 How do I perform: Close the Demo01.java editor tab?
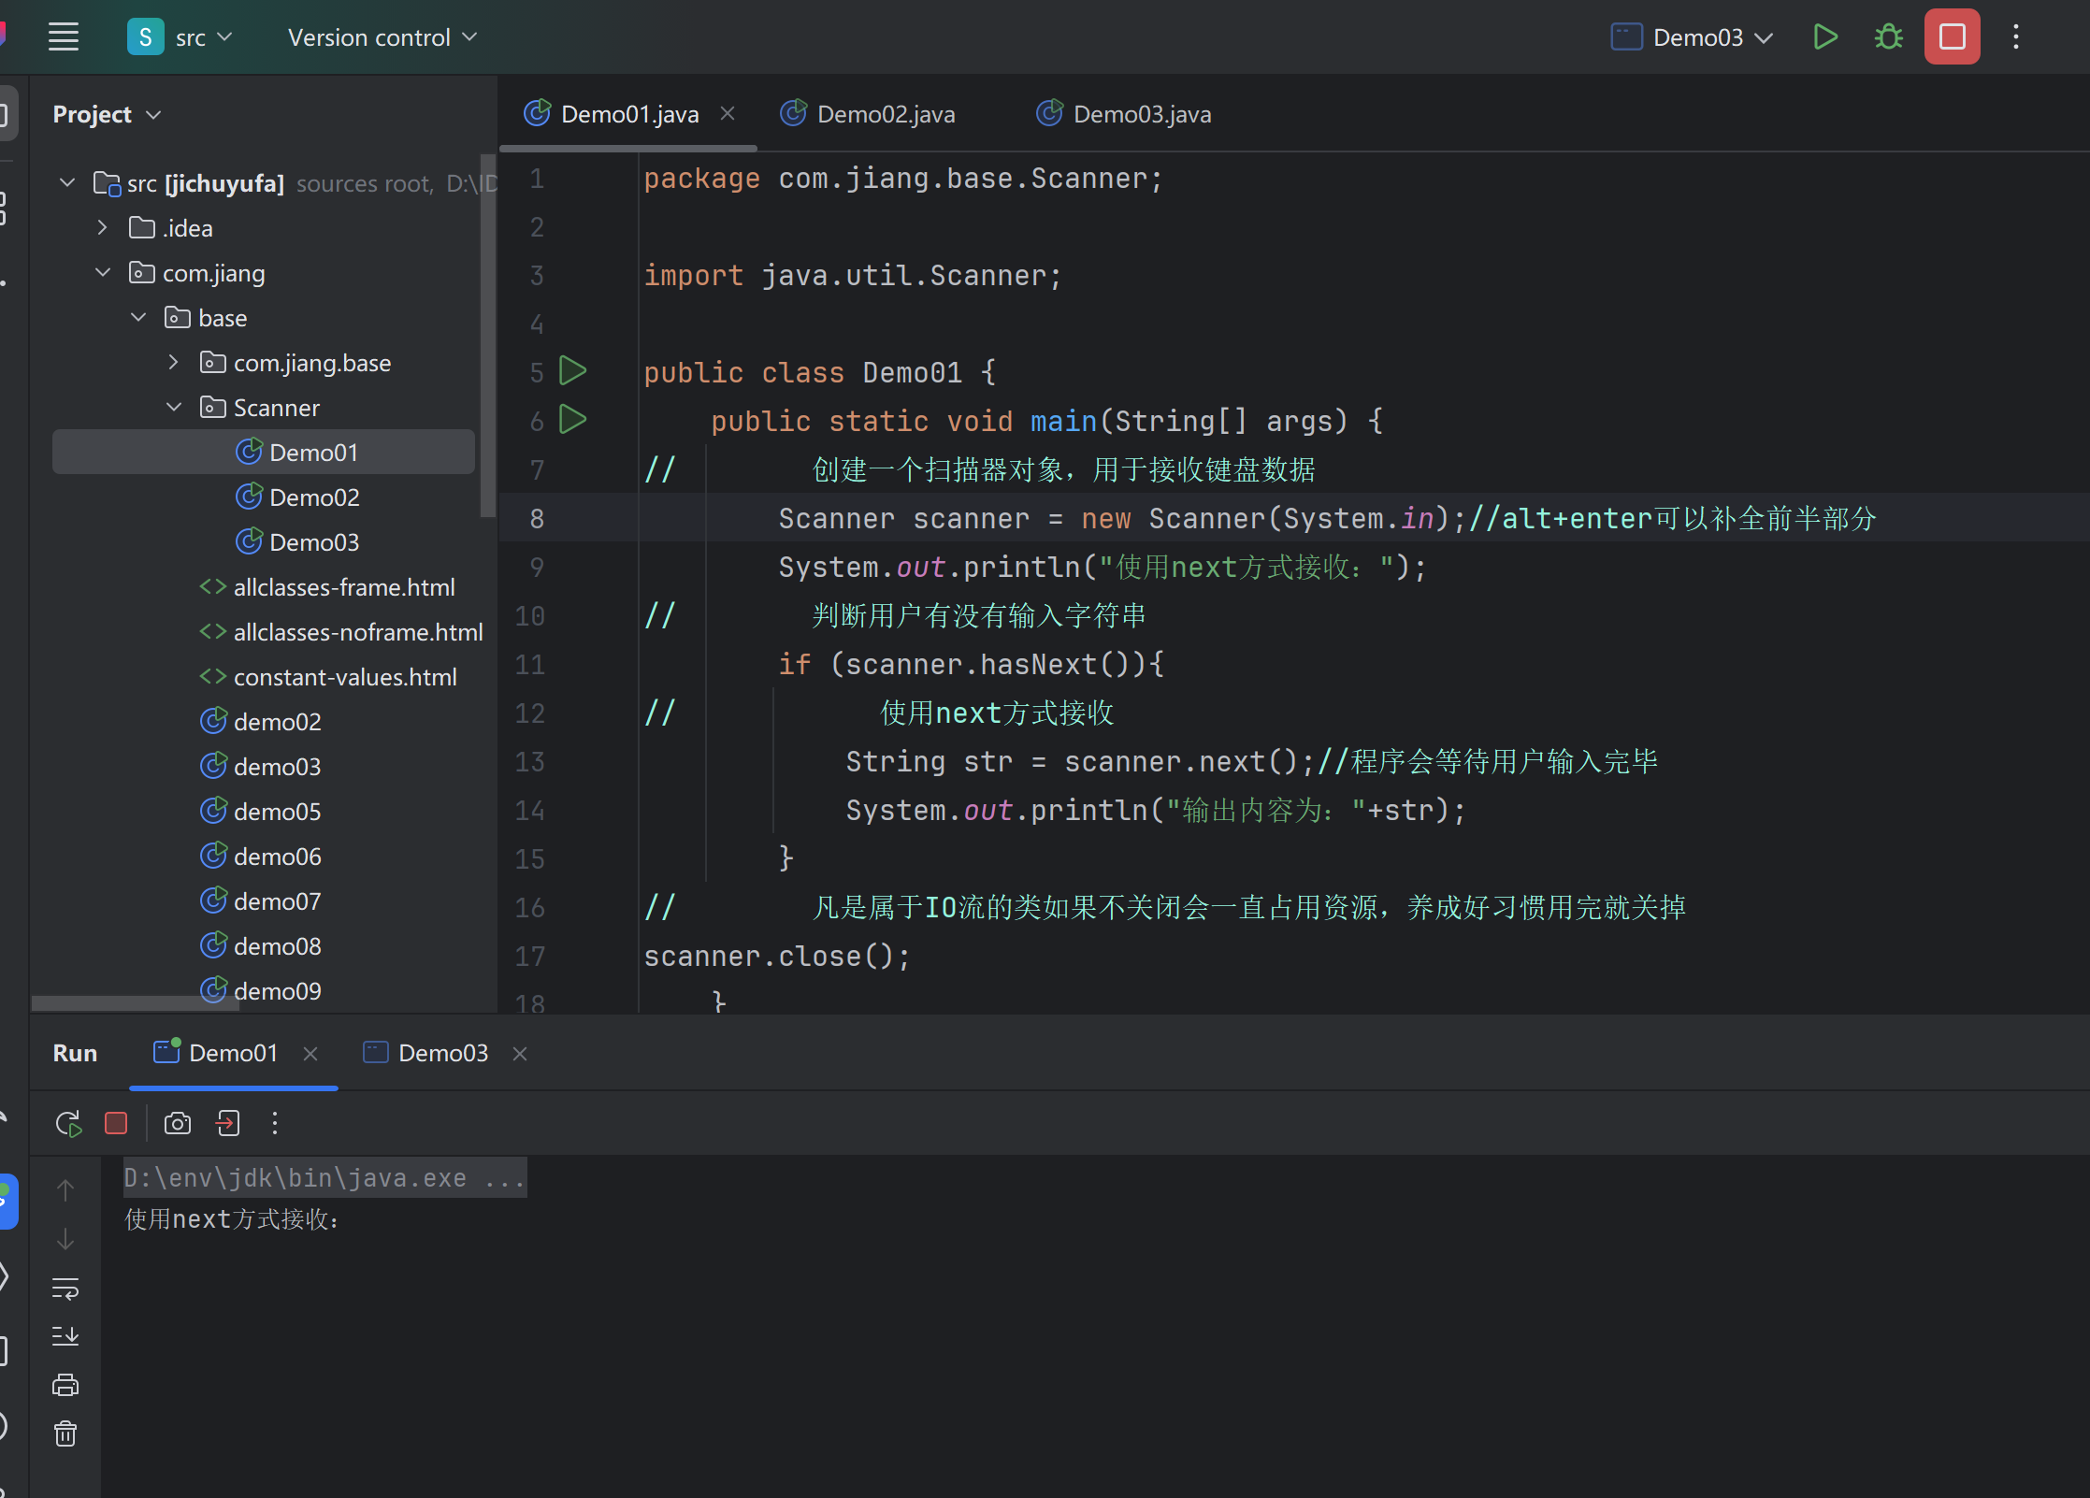[x=728, y=113]
